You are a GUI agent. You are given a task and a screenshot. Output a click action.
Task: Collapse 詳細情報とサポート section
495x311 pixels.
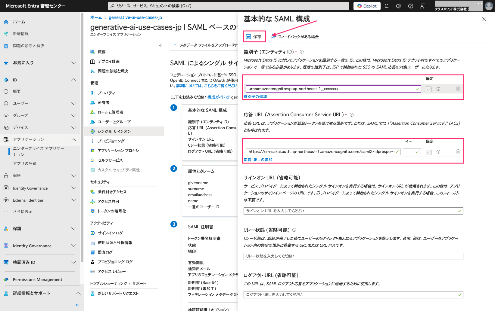point(78,293)
